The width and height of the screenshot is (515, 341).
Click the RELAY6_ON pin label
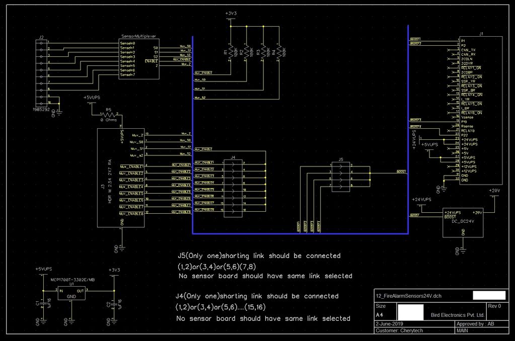471,113
